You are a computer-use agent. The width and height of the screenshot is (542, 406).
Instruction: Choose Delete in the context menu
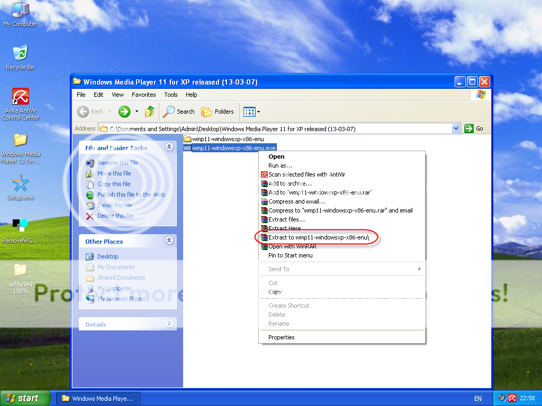342,315
